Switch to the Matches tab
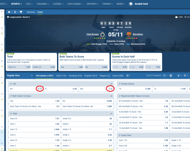This screenshot has width=190, height=151. coord(31,12)
